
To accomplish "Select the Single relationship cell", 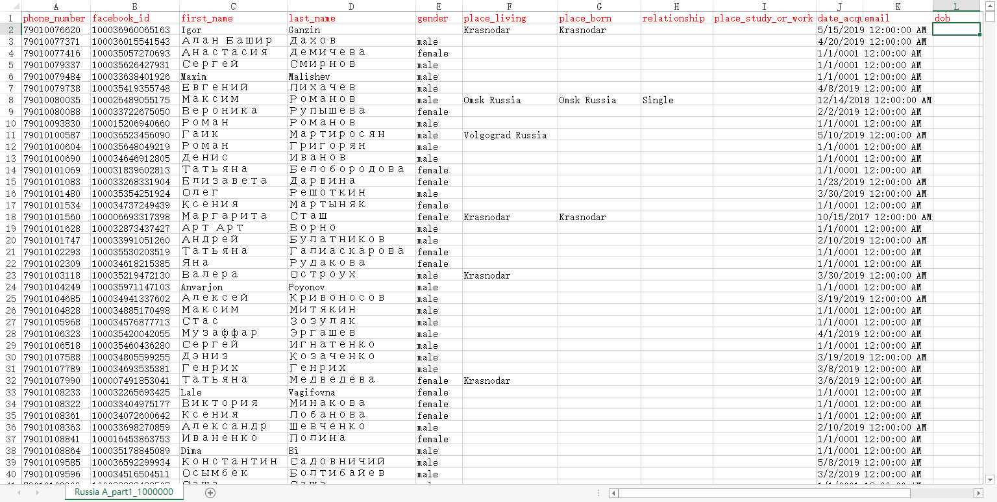I will click(676, 100).
